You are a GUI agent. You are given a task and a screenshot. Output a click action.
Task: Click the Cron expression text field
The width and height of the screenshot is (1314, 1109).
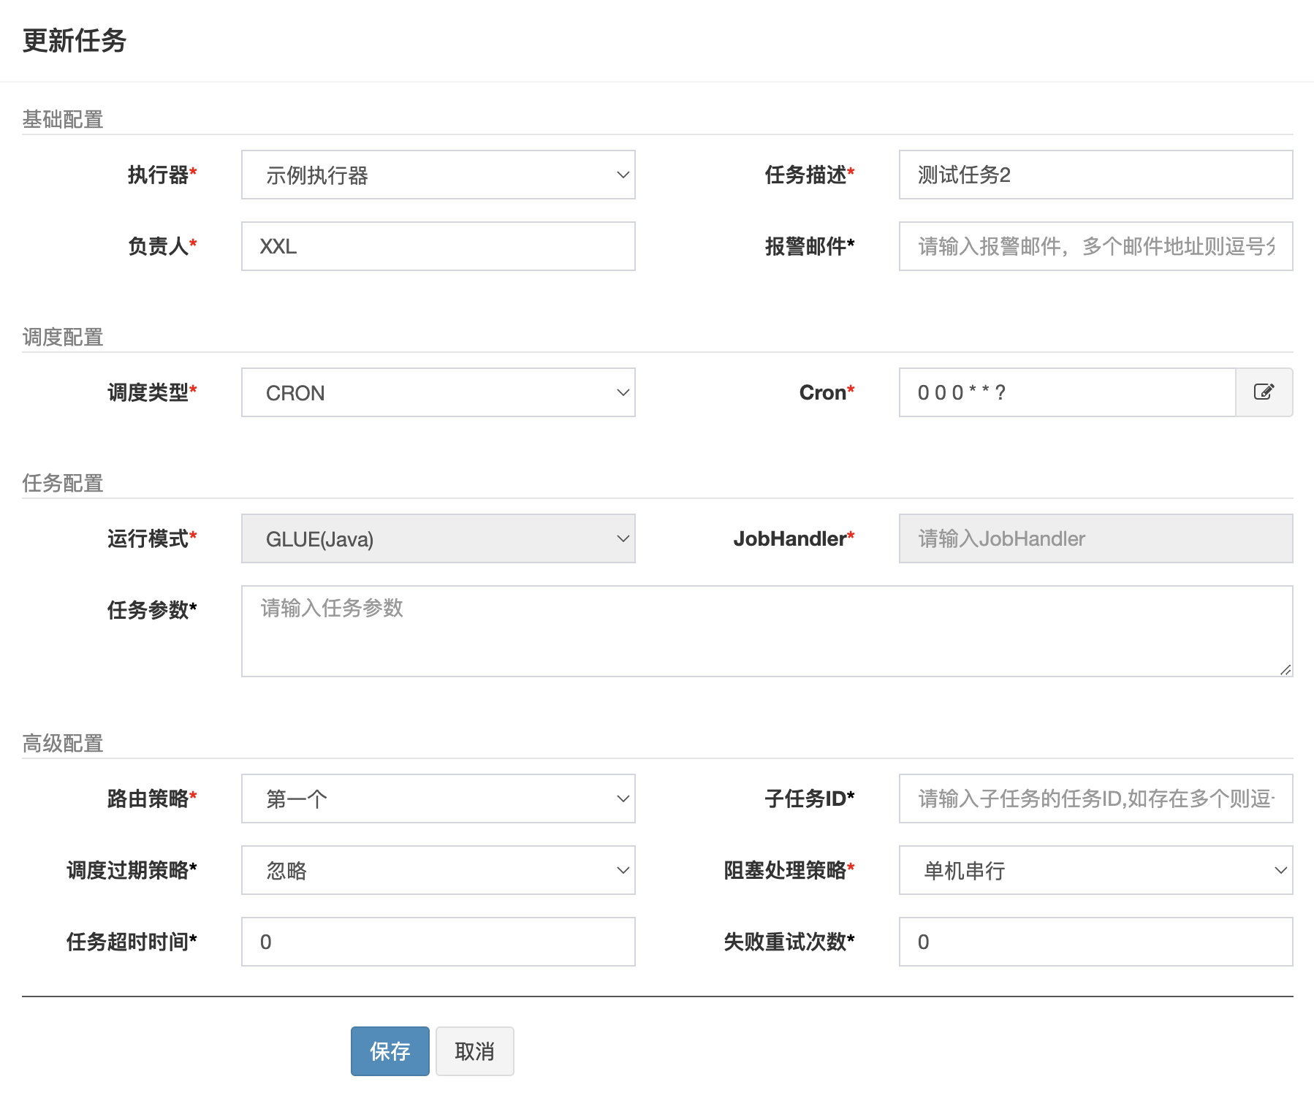(x=1067, y=392)
